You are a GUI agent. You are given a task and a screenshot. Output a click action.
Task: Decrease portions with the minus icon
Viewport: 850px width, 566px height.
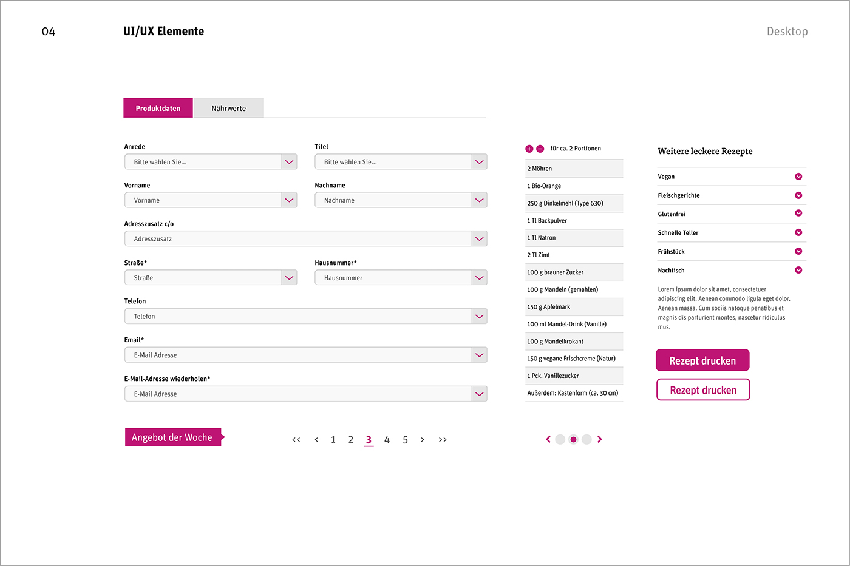point(540,149)
